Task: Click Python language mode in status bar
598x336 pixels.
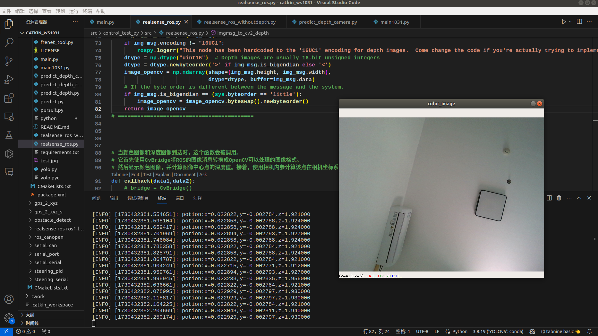Action: pyautogui.click(x=459, y=331)
